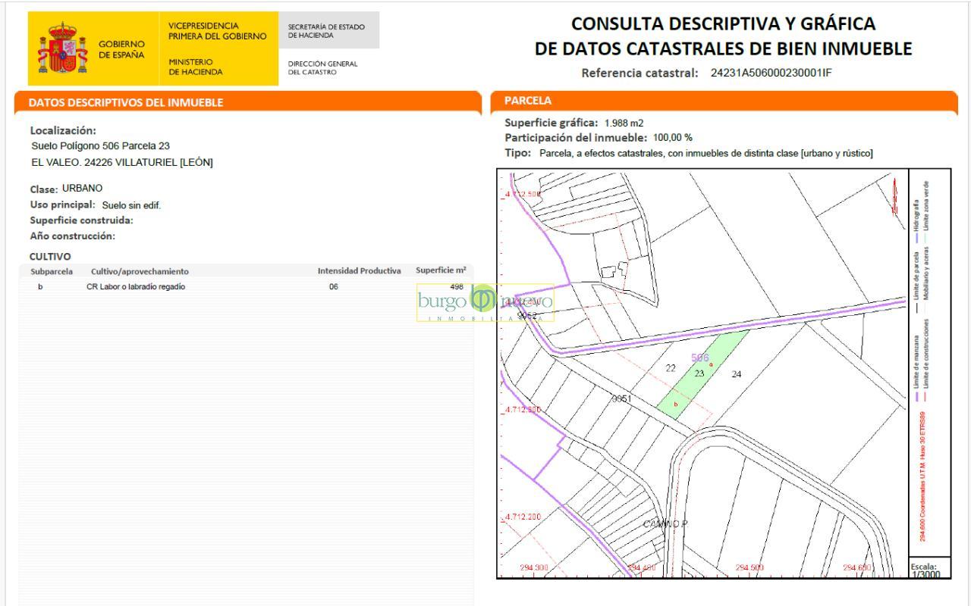Click the cadastral reference 24231A506000230001IF
This screenshot has height=606, width=971.
[771, 73]
